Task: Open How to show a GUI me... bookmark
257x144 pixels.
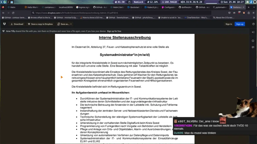Action: point(92,17)
